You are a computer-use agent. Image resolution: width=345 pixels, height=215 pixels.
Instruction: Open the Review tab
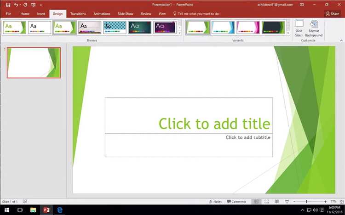coord(146,14)
